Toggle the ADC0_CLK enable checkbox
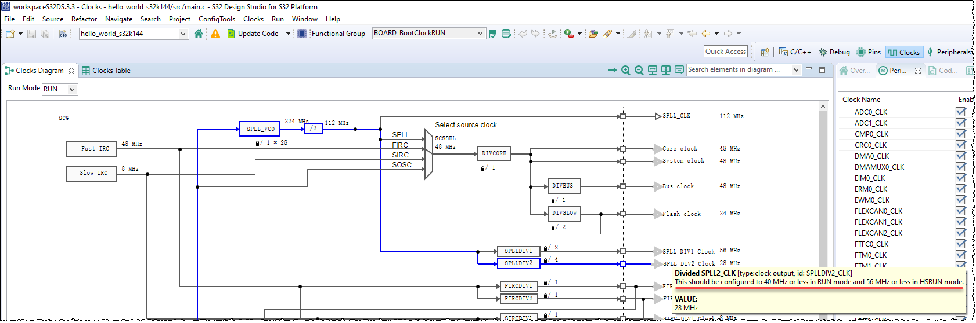Screen dimensions: 976x323 pos(961,112)
